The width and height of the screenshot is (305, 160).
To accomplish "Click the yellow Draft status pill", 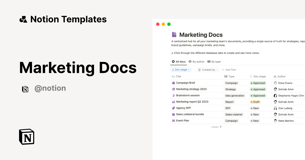I will [x=255, y=102].
